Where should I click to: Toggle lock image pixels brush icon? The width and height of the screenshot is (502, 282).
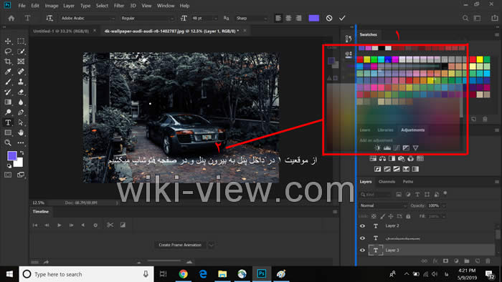[x=382, y=216]
